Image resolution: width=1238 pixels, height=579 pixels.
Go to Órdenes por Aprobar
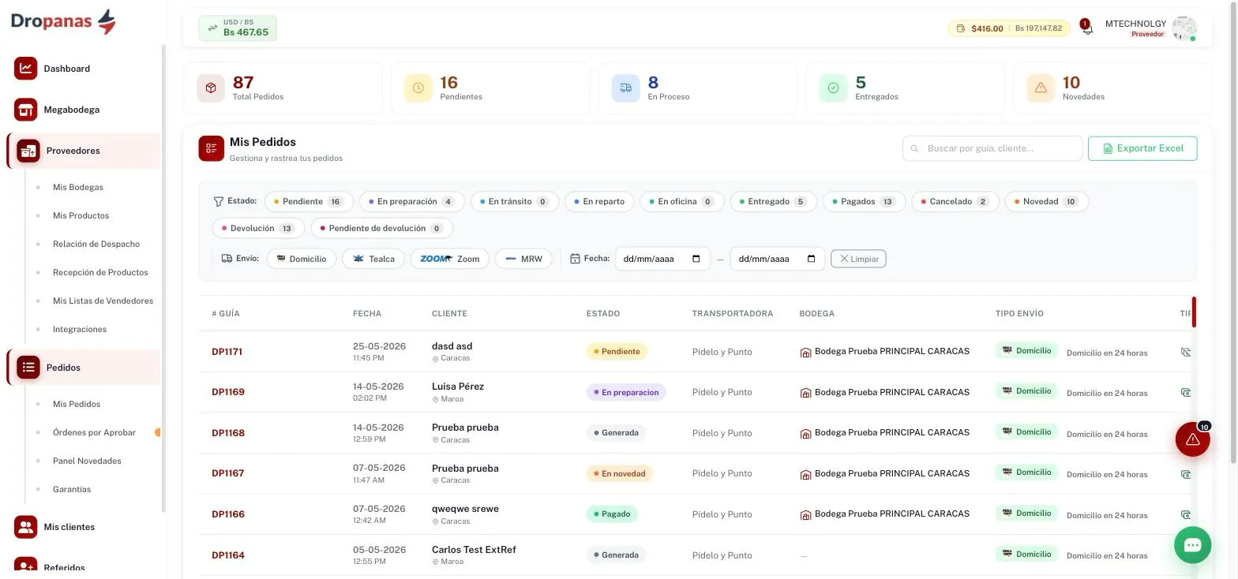tap(94, 433)
